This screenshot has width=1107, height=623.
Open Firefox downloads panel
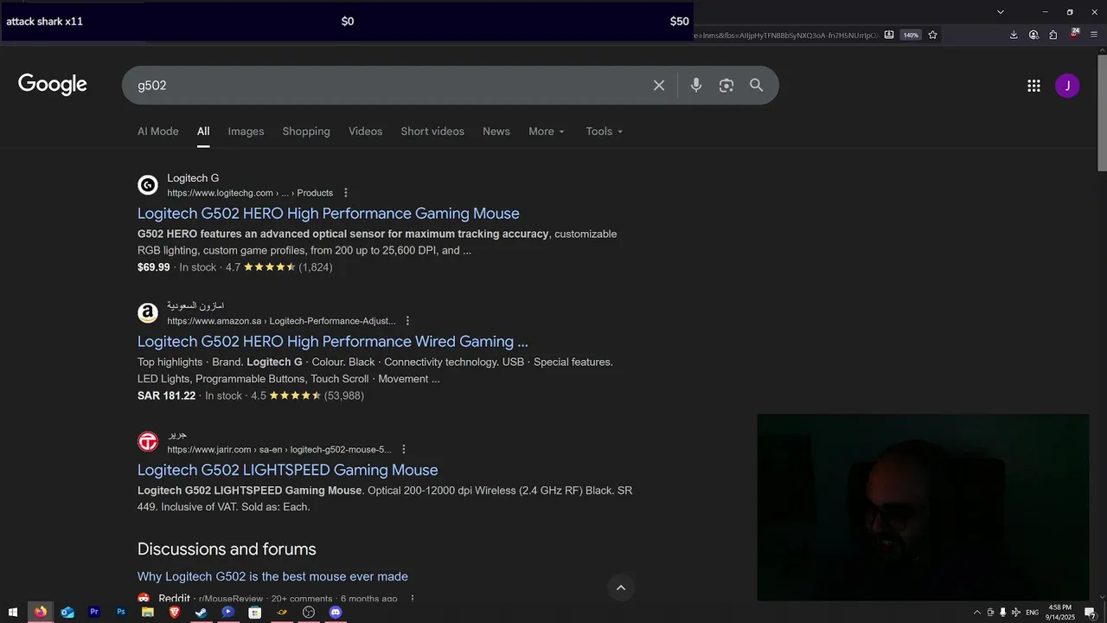(x=1014, y=35)
